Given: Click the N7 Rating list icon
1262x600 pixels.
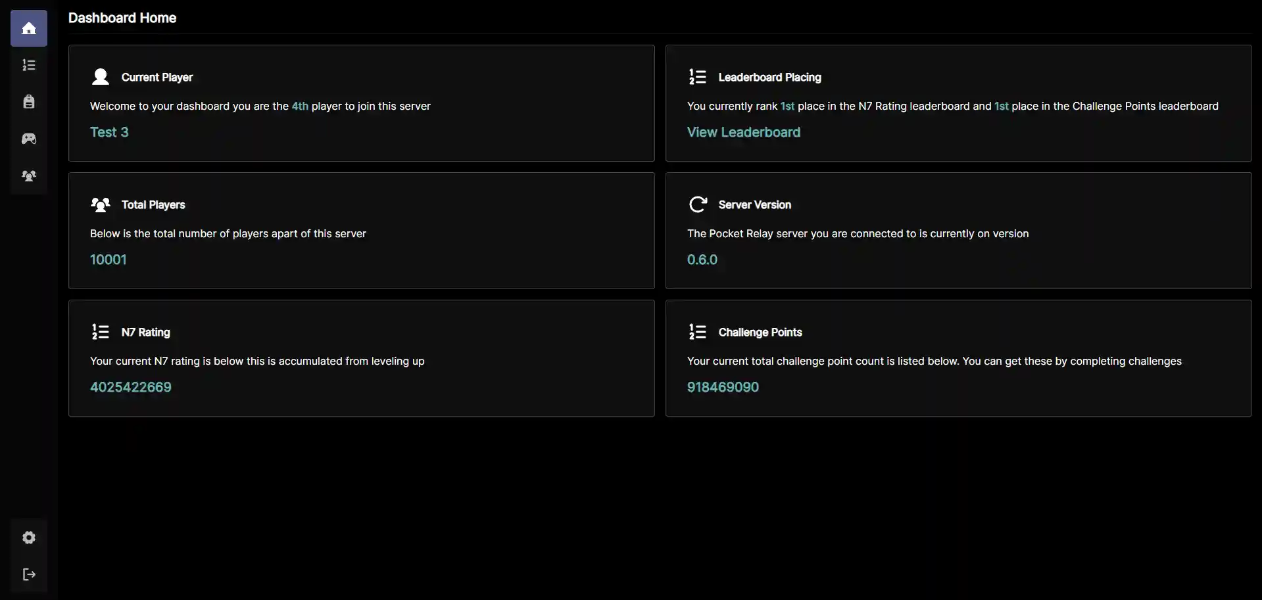Looking at the screenshot, I should (x=101, y=332).
